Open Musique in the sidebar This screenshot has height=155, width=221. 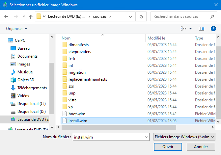click(21, 72)
